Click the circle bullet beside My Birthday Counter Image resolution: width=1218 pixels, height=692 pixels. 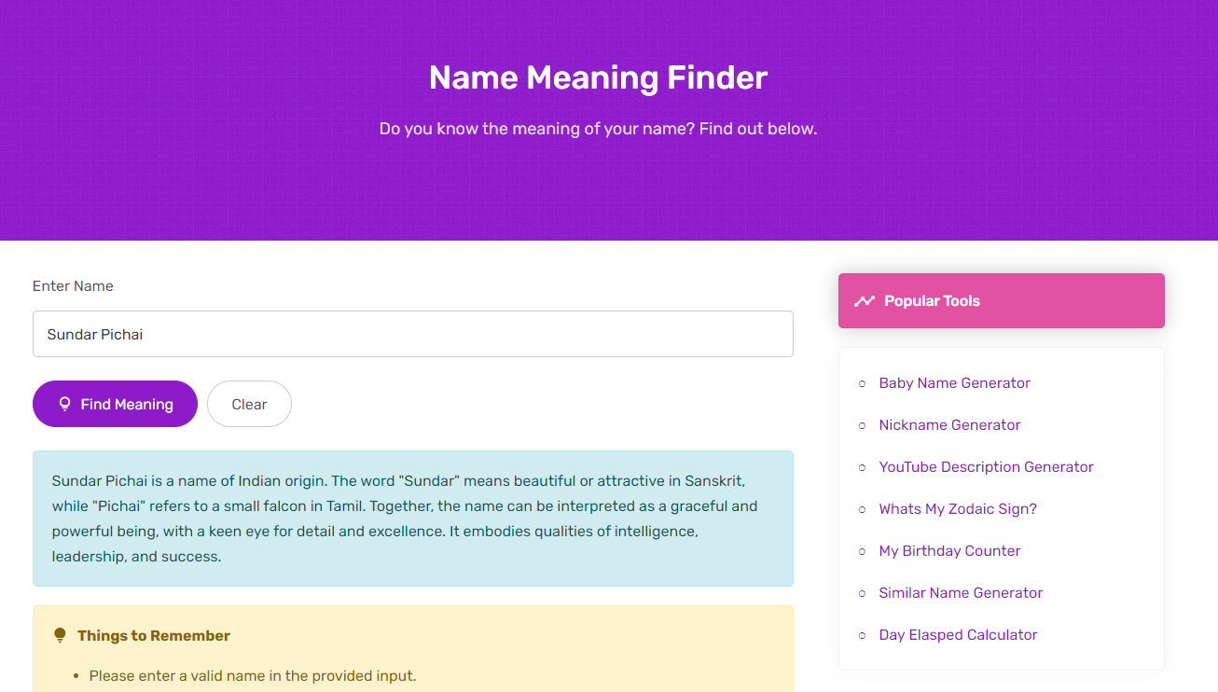[x=863, y=551]
